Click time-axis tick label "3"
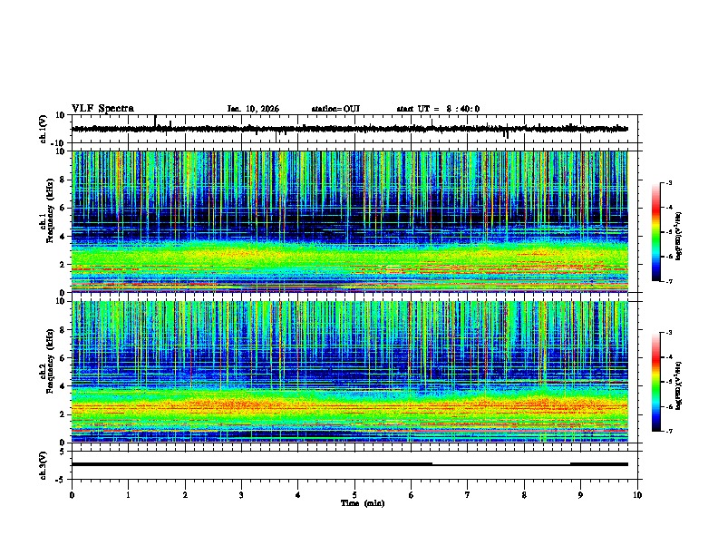 (241, 495)
